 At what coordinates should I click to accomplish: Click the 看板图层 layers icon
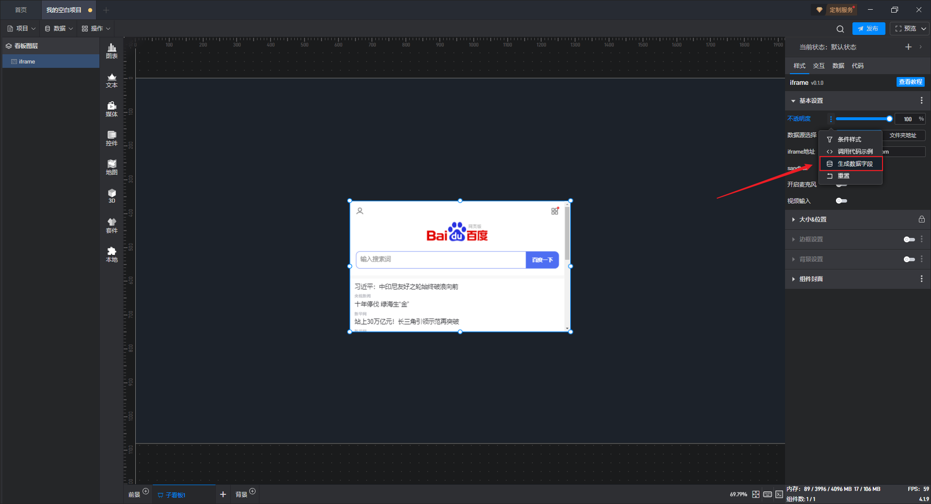tap(9, 46)
